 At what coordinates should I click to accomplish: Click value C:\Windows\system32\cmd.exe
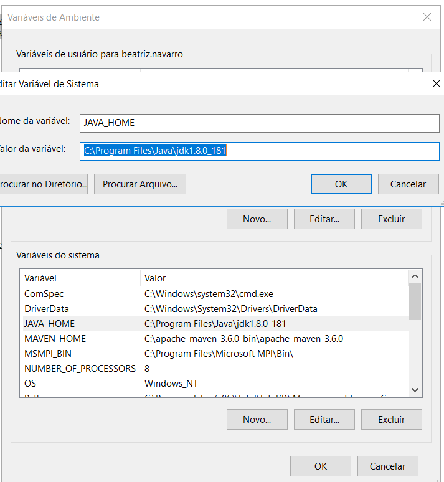click(209, 294)
